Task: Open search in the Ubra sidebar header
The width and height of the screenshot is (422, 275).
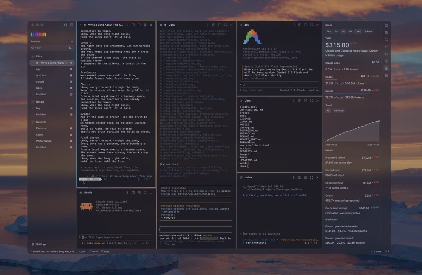Action: pos(65,25)
